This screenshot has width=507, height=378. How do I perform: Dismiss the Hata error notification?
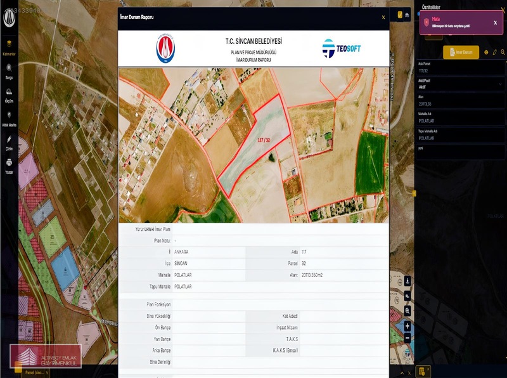click(496, 23)
